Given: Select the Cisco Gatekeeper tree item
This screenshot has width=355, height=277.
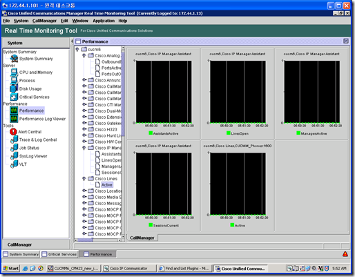Looking at the screenshot, I should (x=108, y=123).
